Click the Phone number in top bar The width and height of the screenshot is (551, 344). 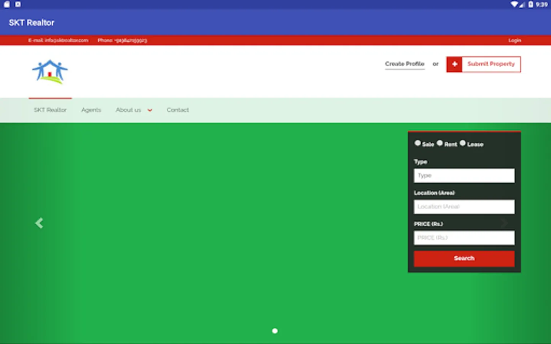point(122,40)
